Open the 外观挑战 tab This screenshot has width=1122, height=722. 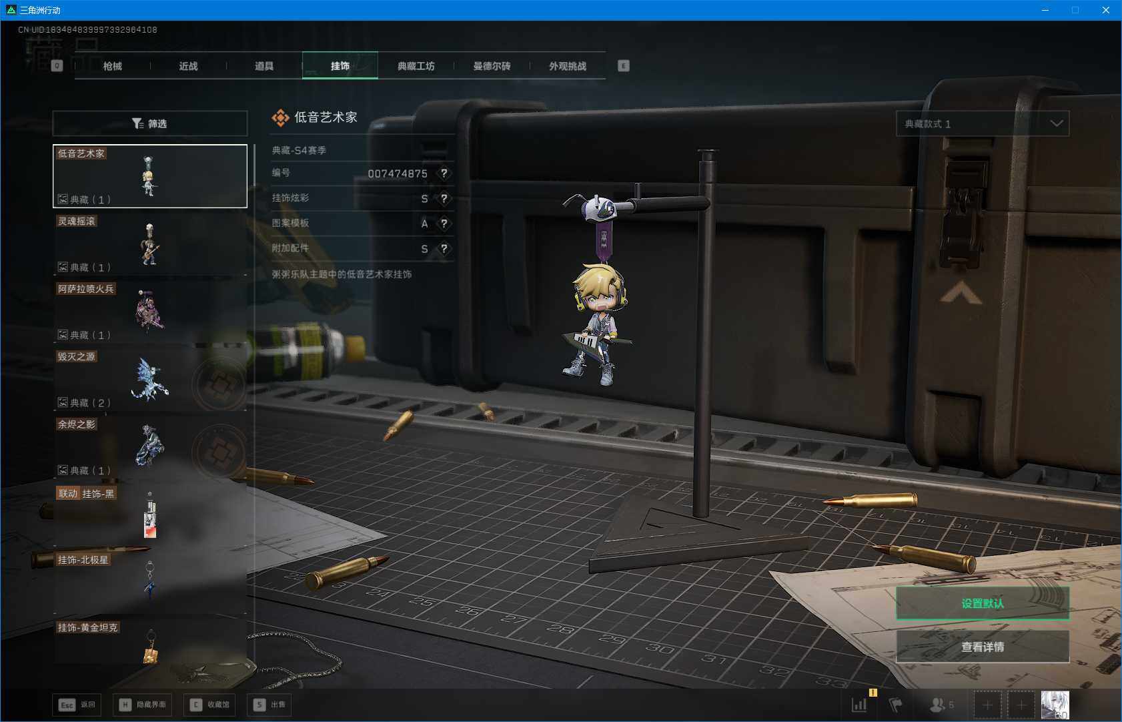568,66
